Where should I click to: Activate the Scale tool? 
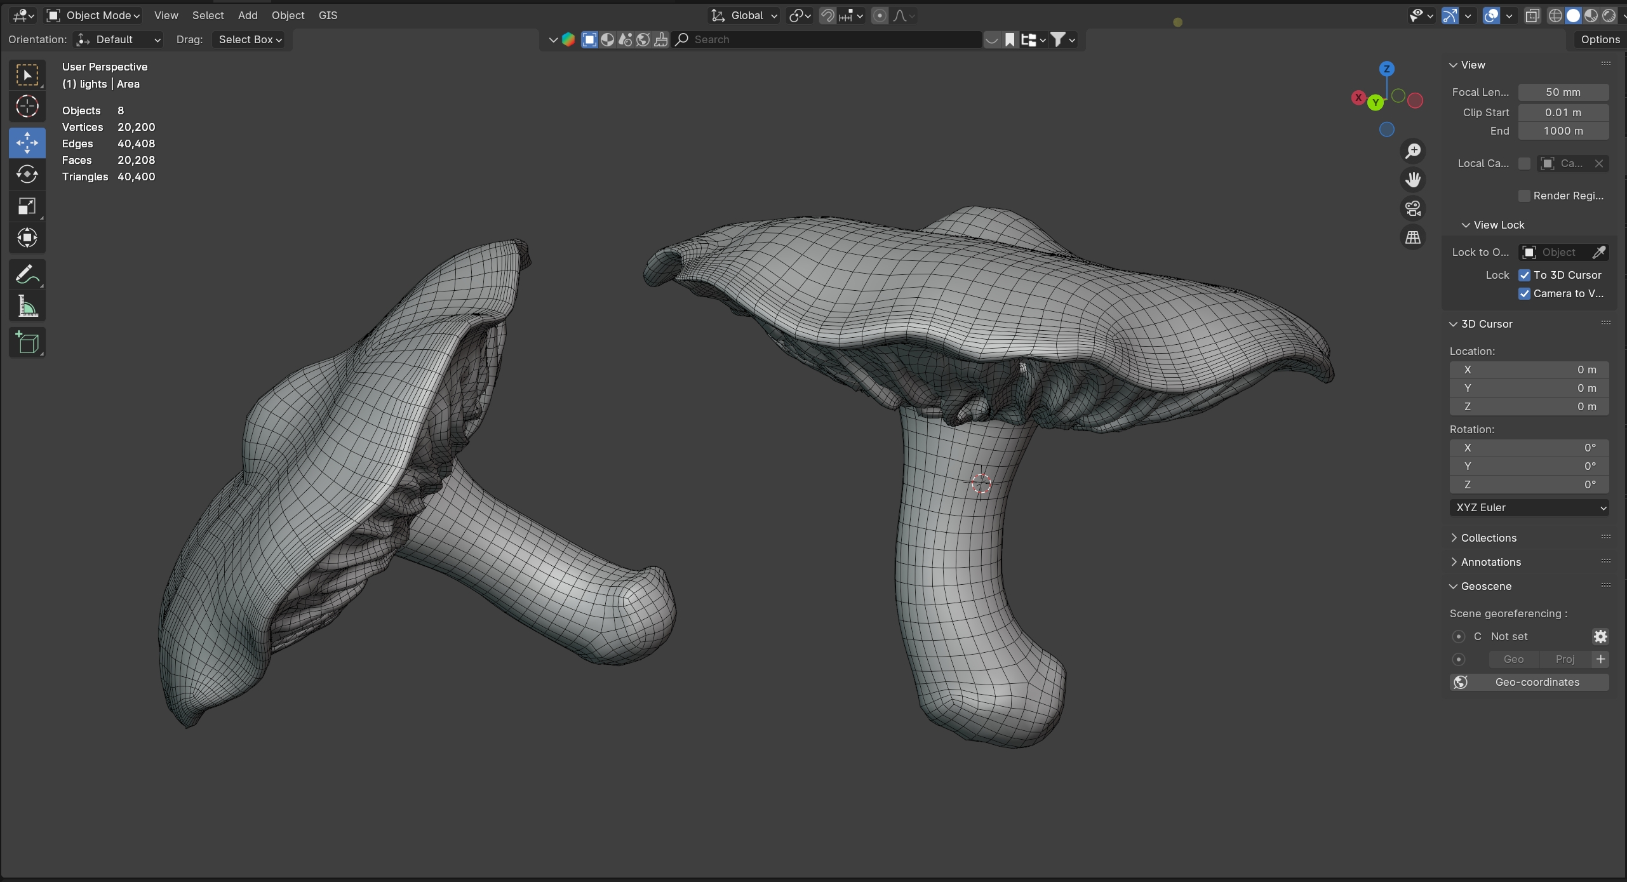tap(27, 206)
